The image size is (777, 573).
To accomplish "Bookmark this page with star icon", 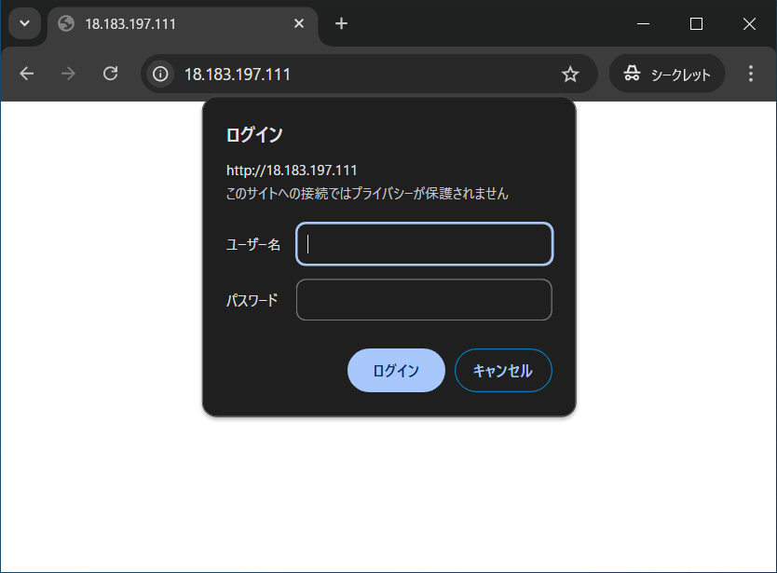I will click(570, 74).
